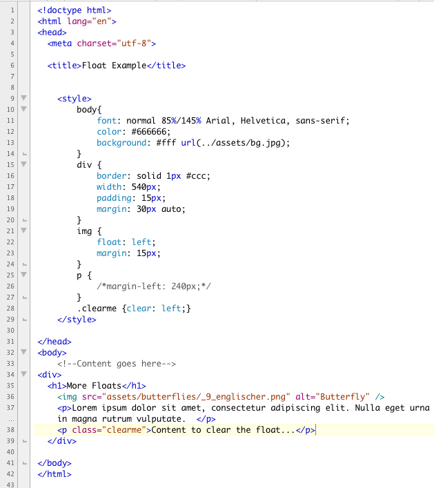Click line number 1 in the gutter
The height and width of the screenshot is (488, 434).
(12, 10)
